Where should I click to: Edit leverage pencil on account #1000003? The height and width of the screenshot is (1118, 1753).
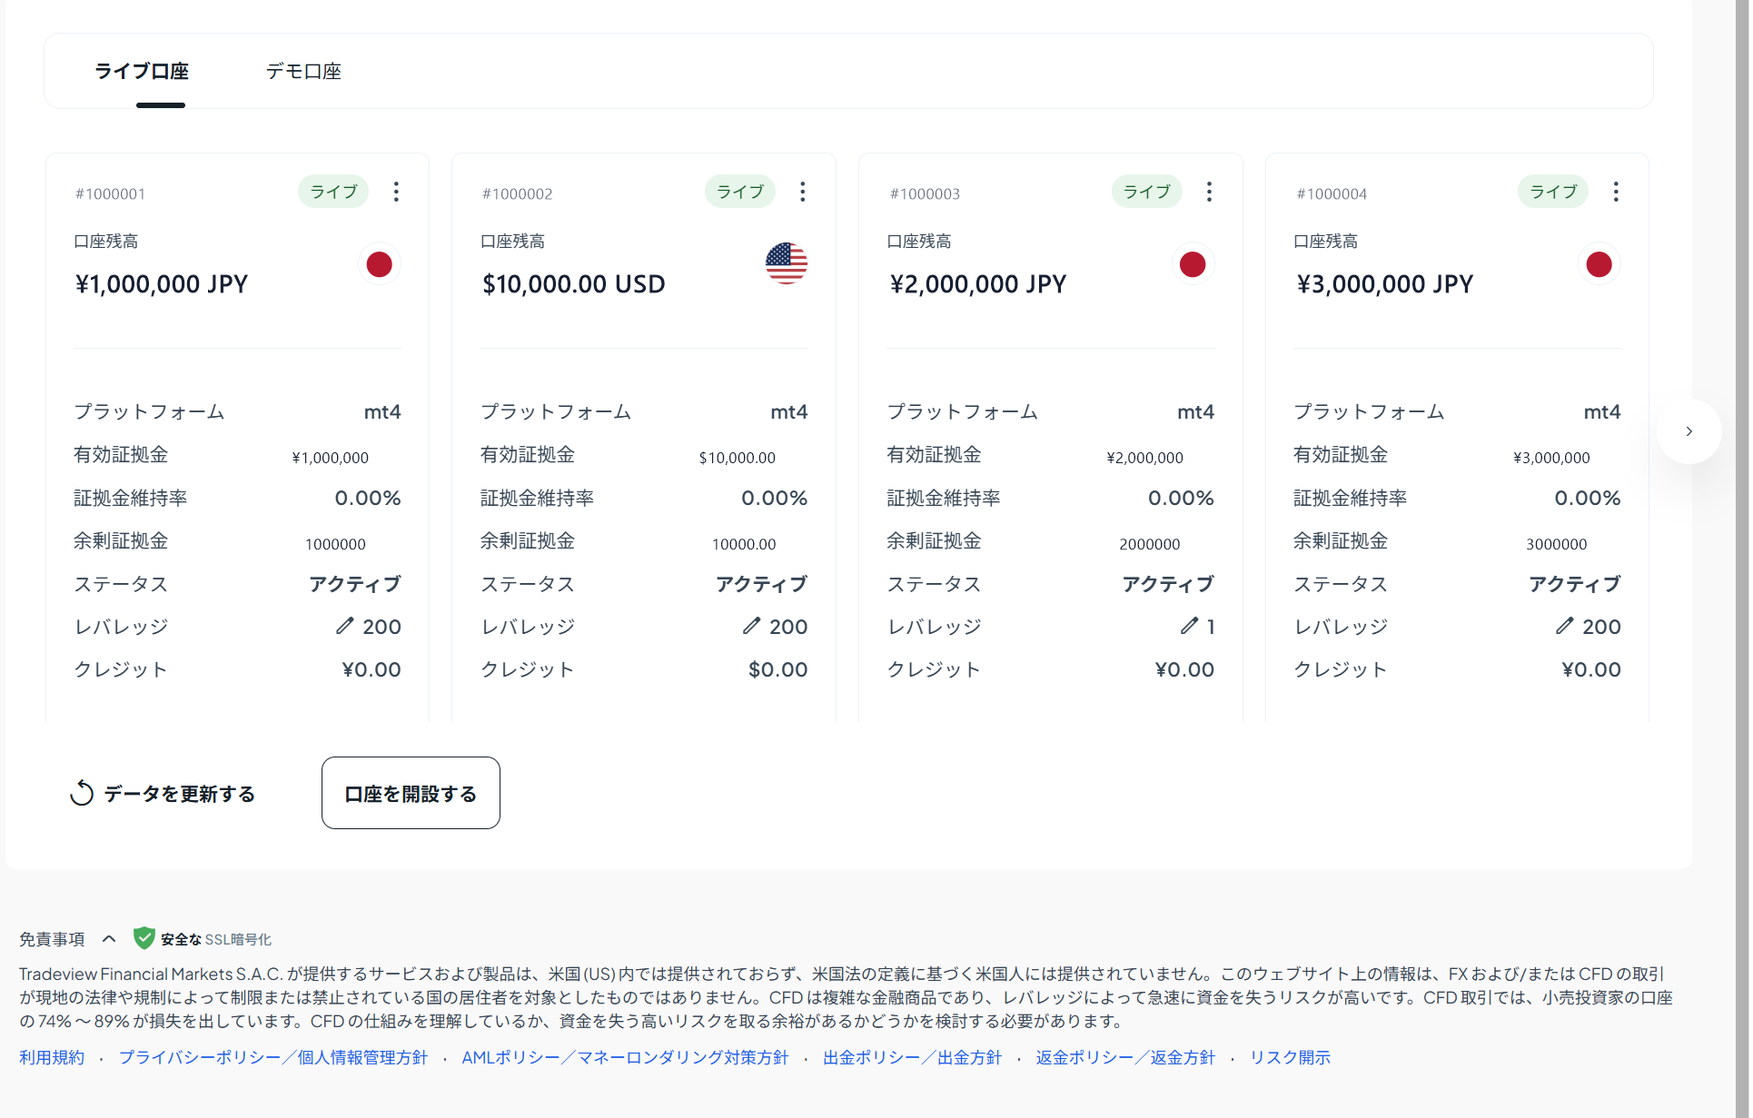pos(1189,626)
